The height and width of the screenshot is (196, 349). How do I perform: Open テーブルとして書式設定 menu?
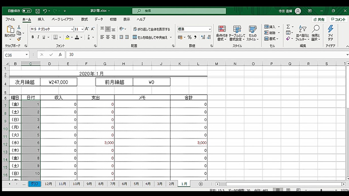pos(237,33)
